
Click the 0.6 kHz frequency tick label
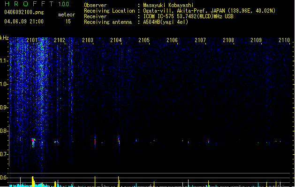click(x=4, y=178)
